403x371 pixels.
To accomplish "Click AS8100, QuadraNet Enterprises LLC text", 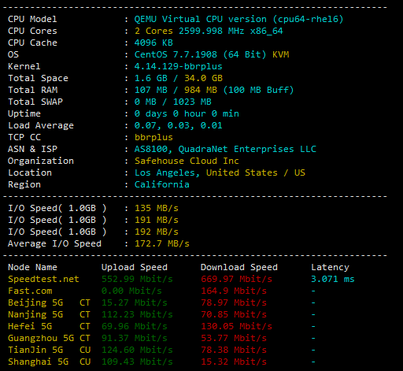I will click(x=225, y=149).
